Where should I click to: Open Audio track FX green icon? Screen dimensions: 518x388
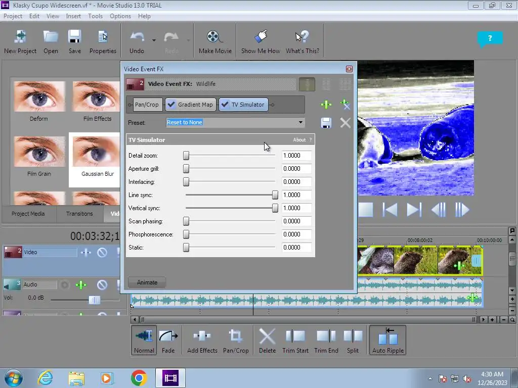(81, 285)
